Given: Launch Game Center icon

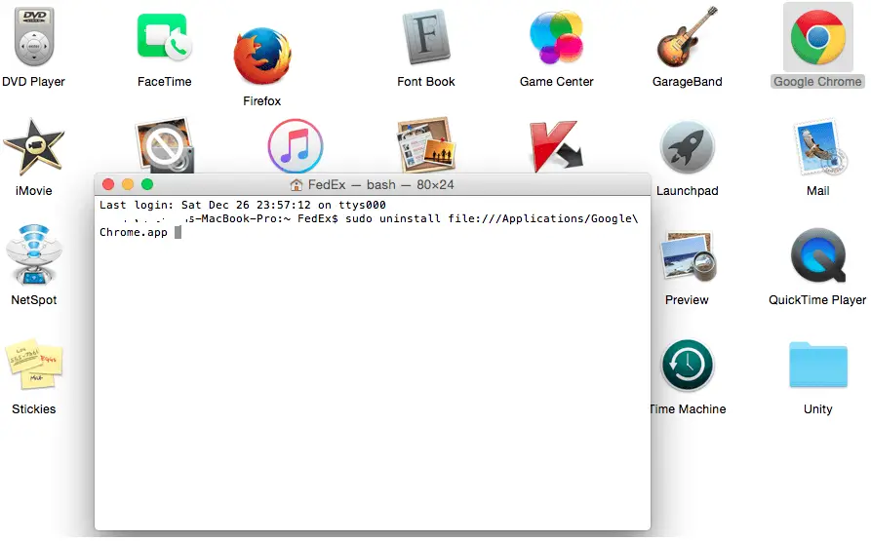Looking at the screenshot, I should coord(557,37).
